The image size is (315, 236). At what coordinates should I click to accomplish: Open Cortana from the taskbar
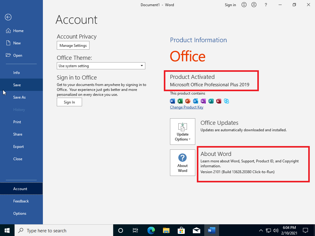(121, 230)
